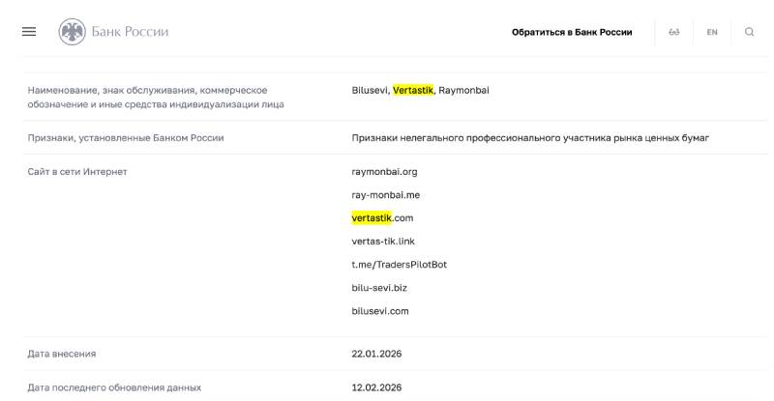Viewport: 774px width, 401px height.
Task: Click the Bank of Russia emblem logo
Action: 72,32
